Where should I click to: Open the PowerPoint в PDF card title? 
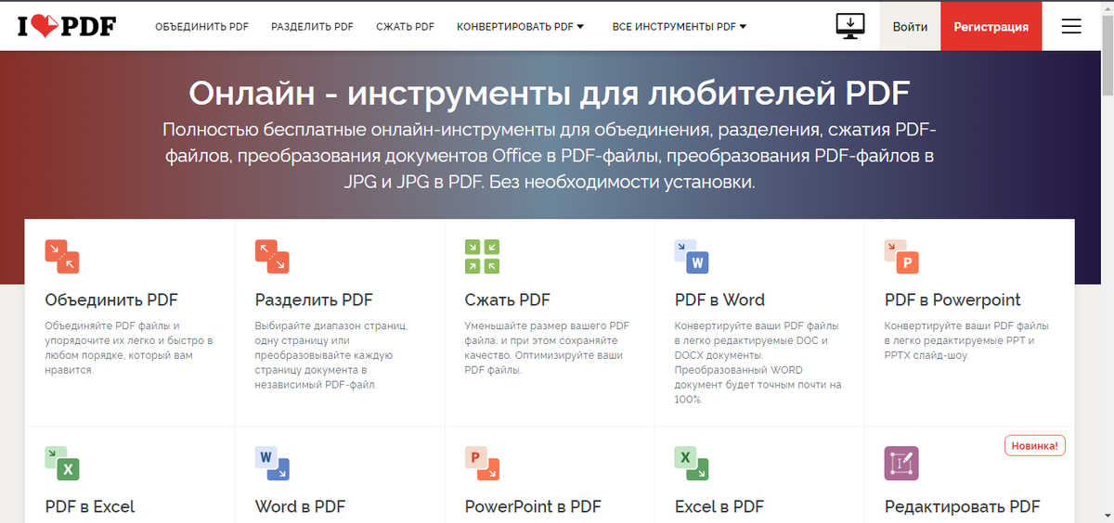coord(533,506)
